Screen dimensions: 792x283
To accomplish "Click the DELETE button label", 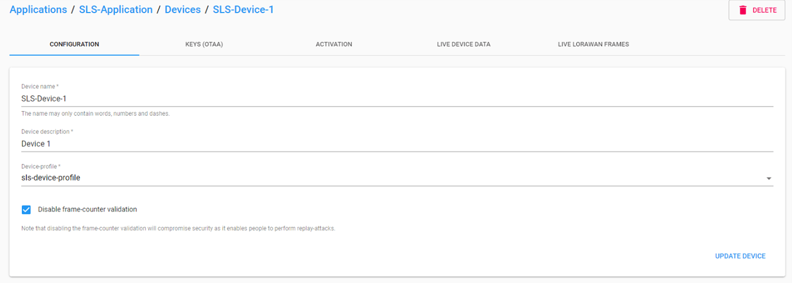I will [764, 10].
